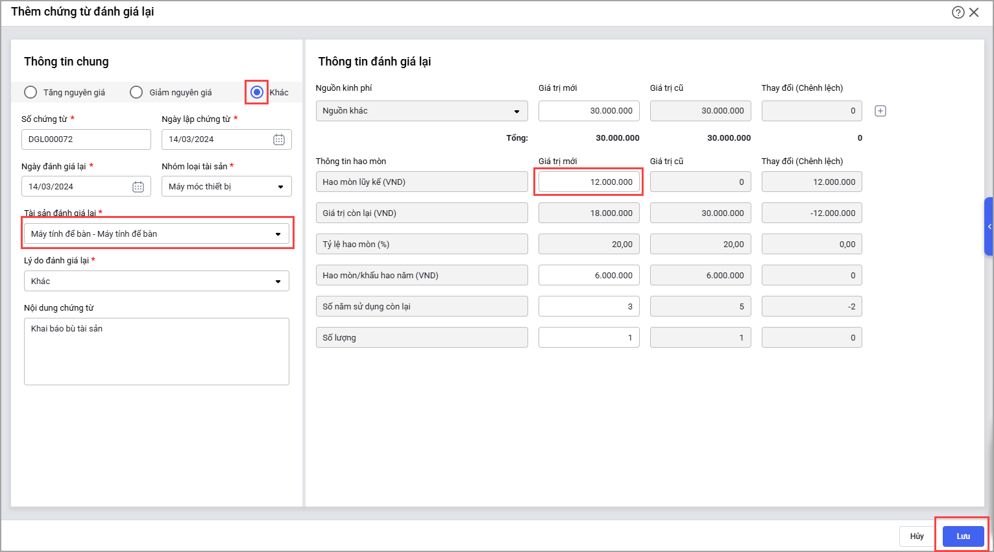This screenshot has width=994, height=552.
Task: Edit Số năm sử dụng còn lại new value
Action: (x=589, y=306)
